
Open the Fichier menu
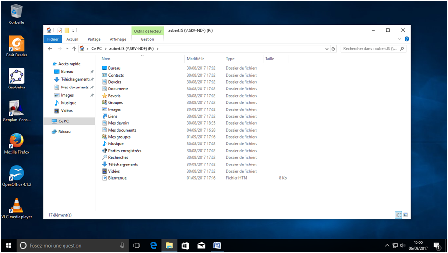point(53,39)
